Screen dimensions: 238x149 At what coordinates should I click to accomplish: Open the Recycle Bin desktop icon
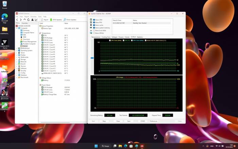click(5, 5)
